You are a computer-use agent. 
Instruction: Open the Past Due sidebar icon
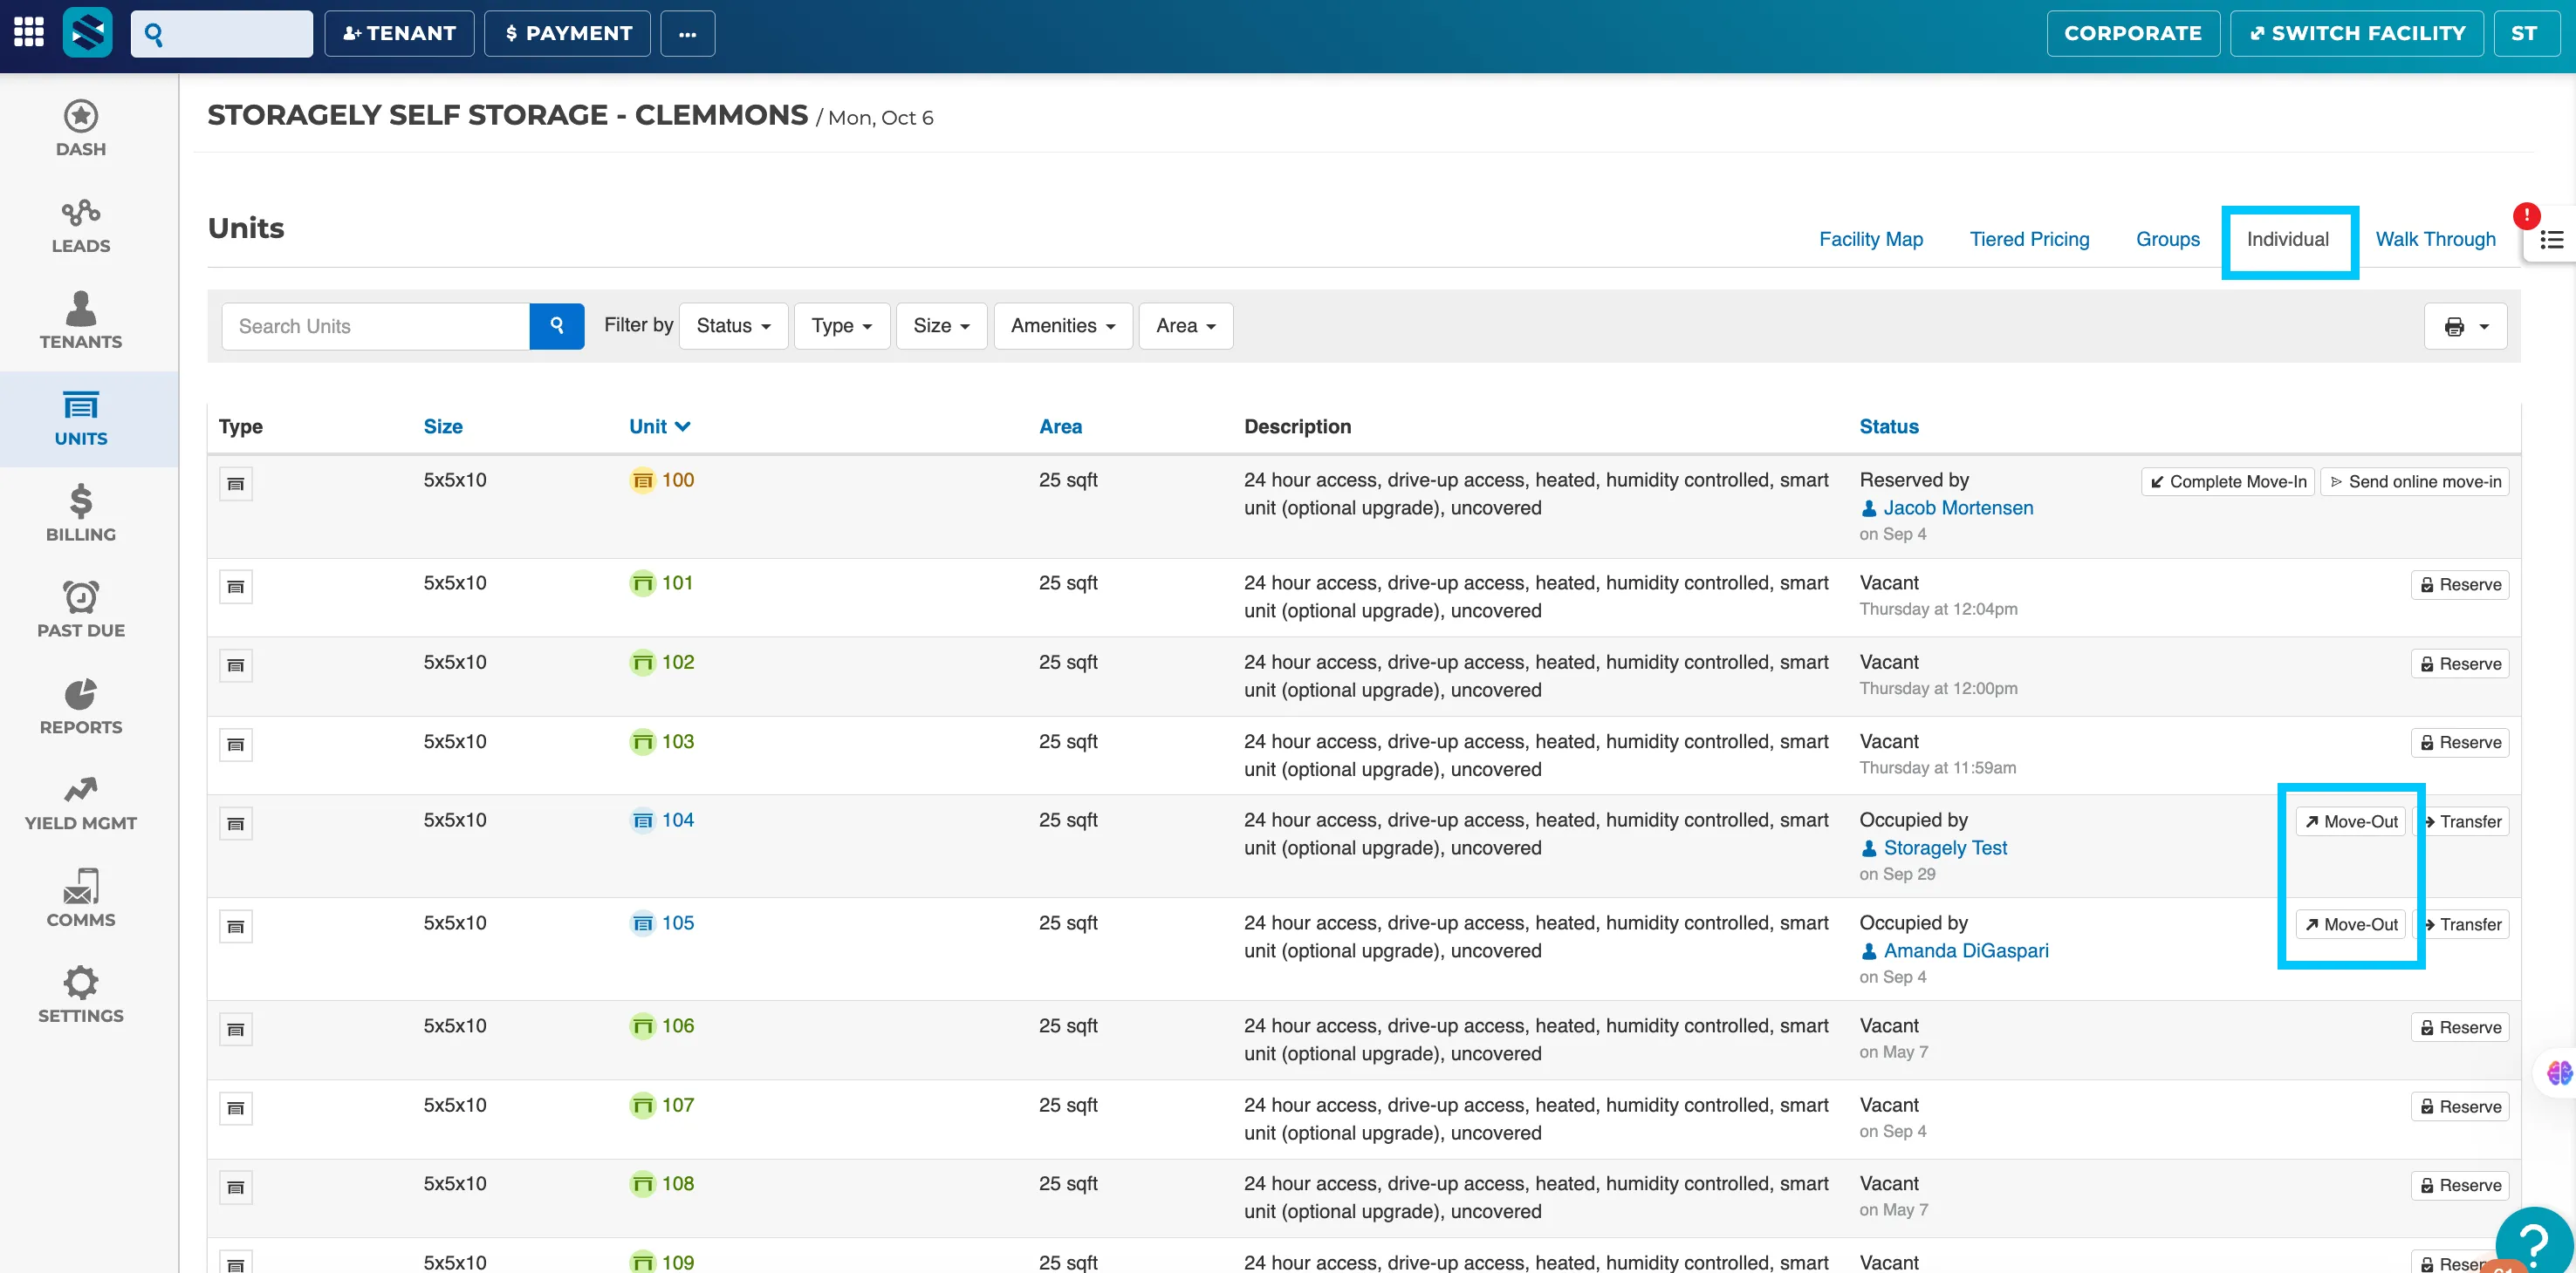coord(81,609)
